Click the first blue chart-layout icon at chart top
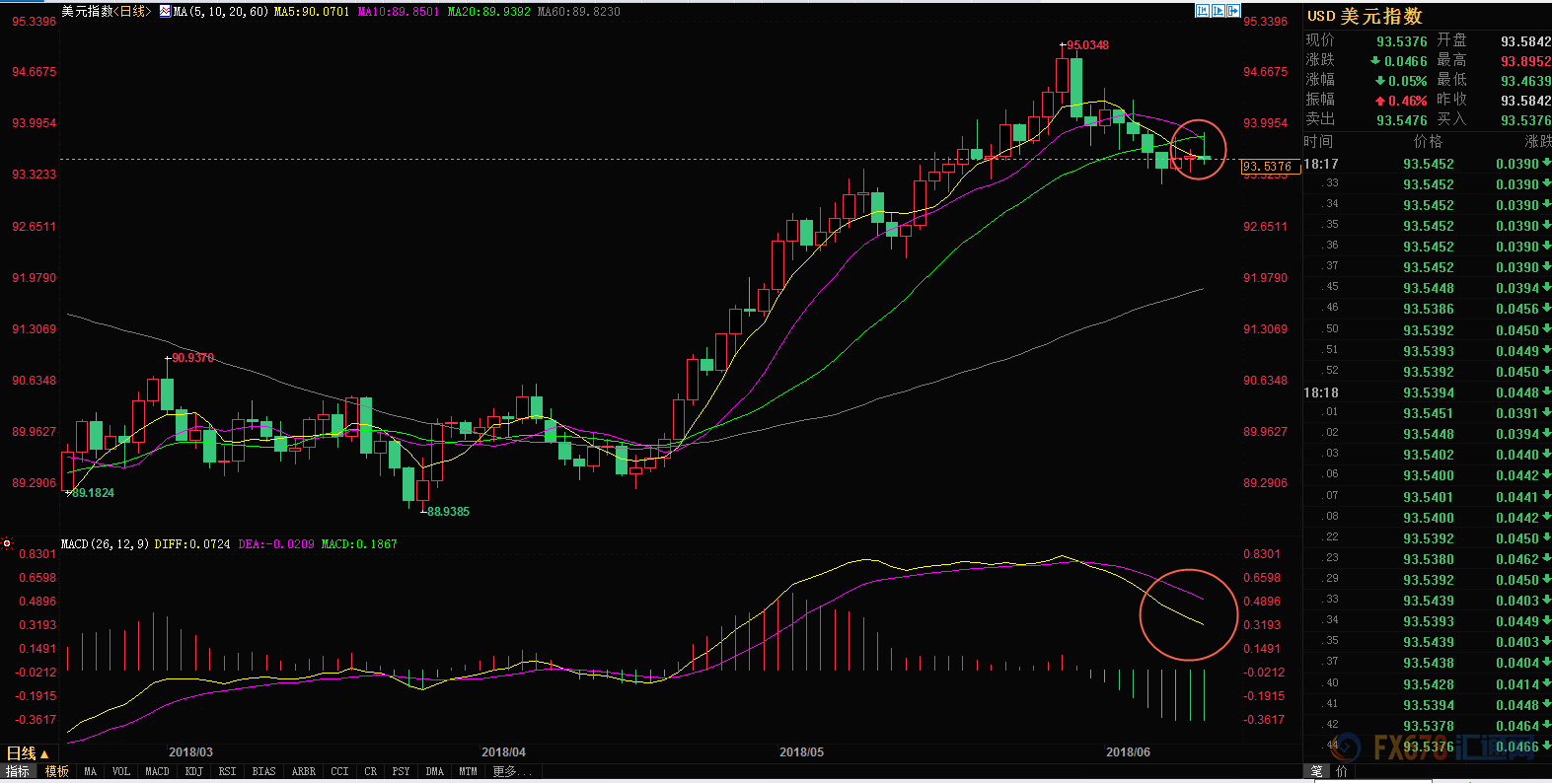Screen dimensions: 1552x783 (1202, 11)
